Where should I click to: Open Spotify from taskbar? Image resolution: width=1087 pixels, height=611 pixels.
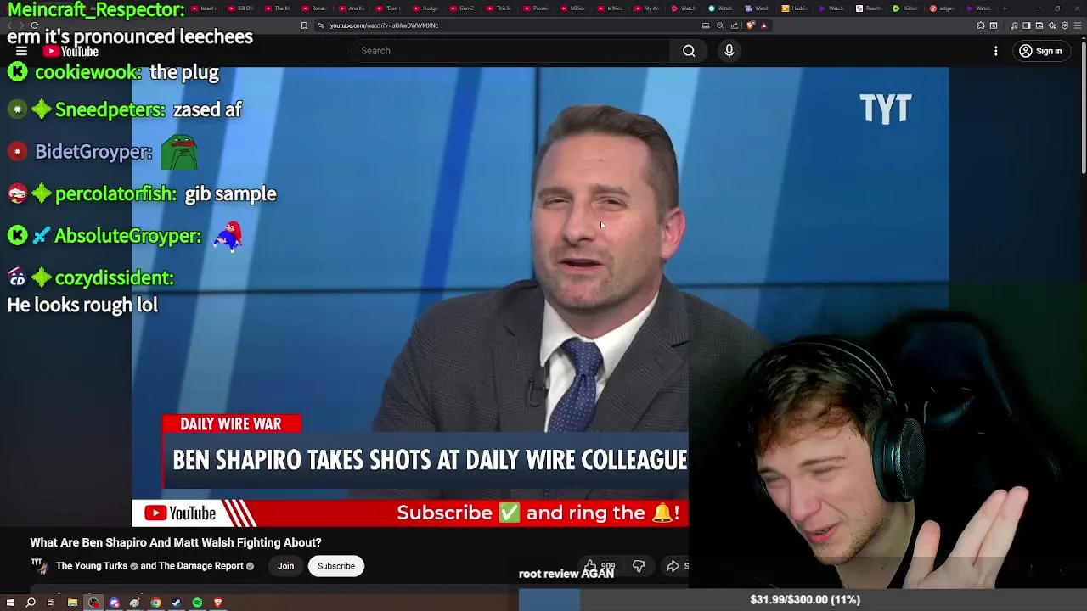197,603
